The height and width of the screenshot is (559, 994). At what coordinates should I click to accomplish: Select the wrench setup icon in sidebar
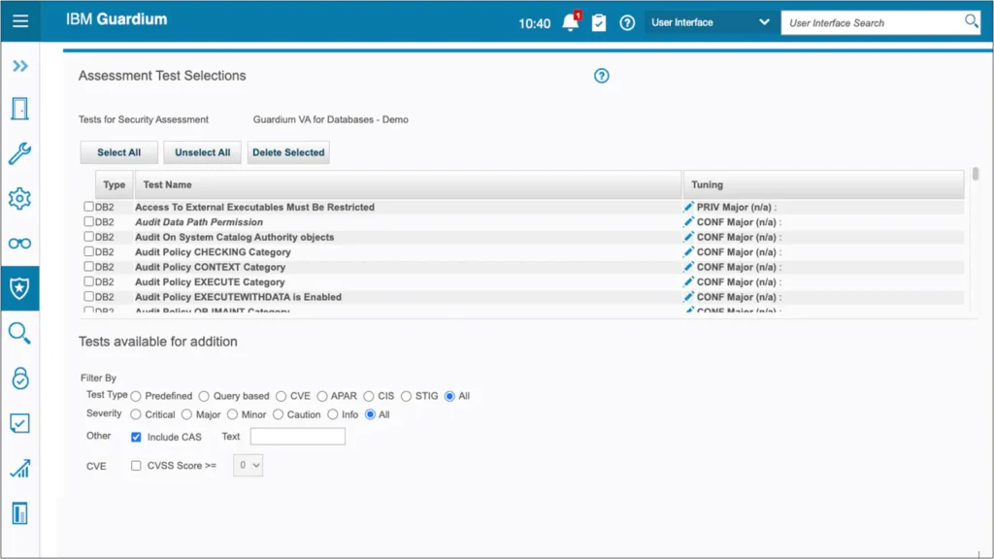click(x=20, y=152)
